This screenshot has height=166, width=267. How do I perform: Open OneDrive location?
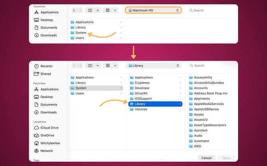point(44,135)
